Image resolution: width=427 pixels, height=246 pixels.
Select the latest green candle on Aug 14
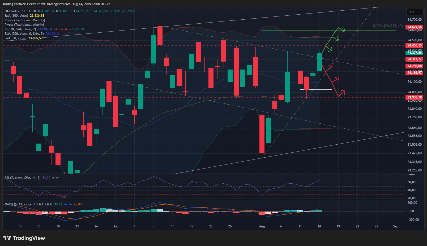click(319, 62)
